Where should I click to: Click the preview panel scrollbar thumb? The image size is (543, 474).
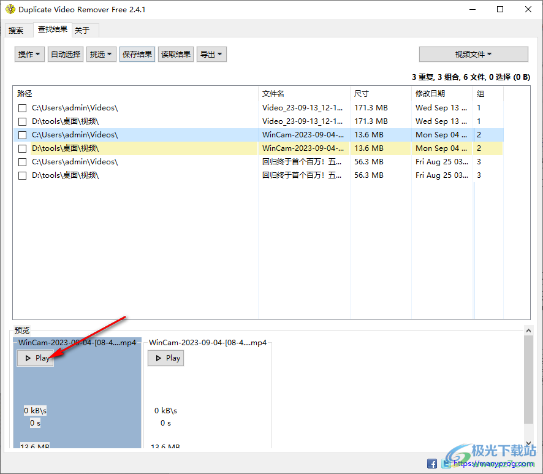[x=528, y=380]
